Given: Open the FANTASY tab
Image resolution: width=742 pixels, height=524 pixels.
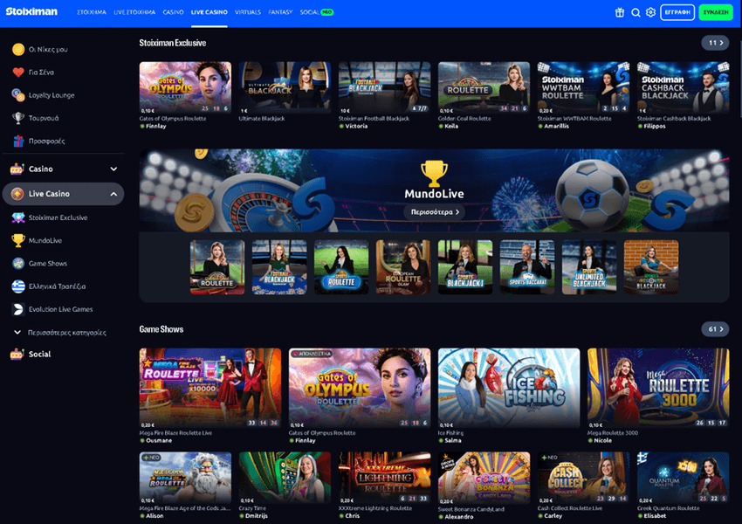Looking at the screenshot, I should (x=280, y=12).
